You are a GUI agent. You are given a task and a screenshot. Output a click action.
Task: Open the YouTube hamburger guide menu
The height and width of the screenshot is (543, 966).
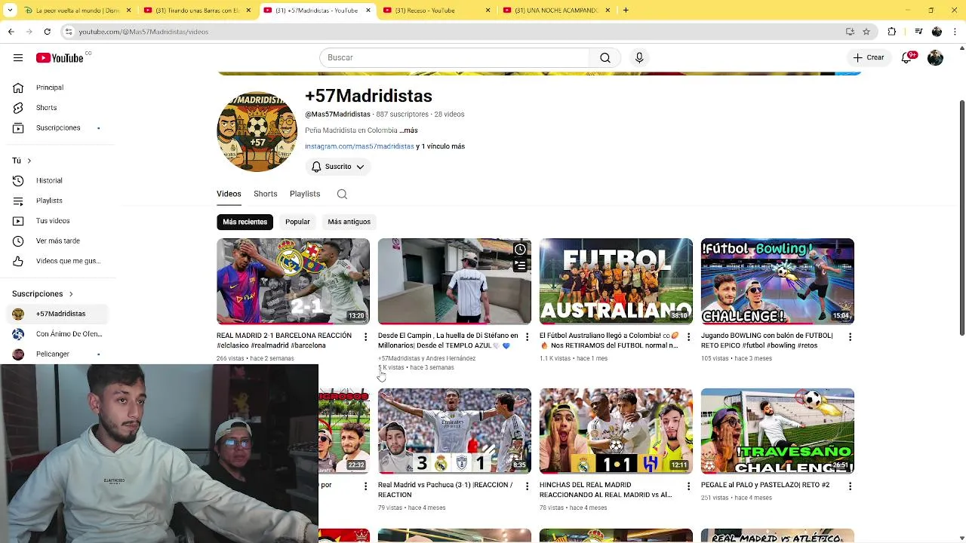[18, 57]
